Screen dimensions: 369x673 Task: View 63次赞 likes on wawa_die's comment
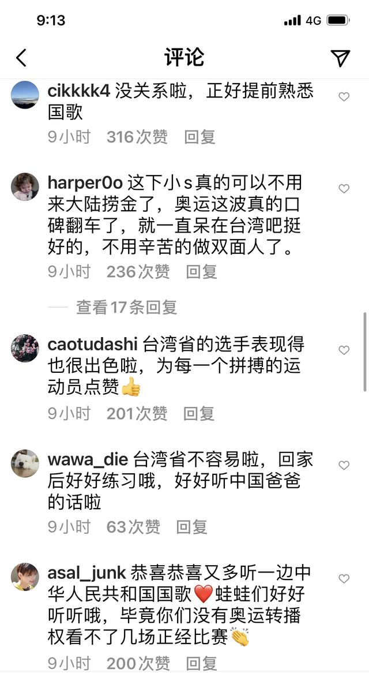(x=133, y=527)
